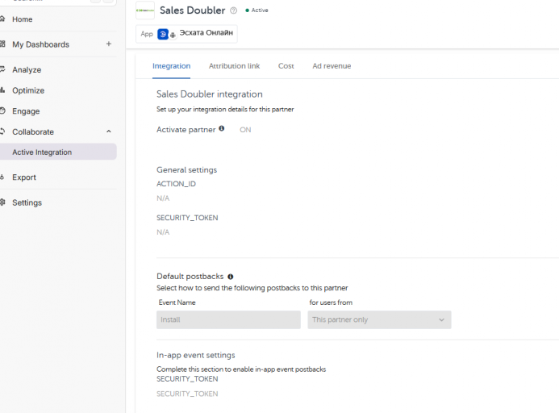The image size is (559, 413).
Task: Click the Install event name field
Action: point(228,319)
